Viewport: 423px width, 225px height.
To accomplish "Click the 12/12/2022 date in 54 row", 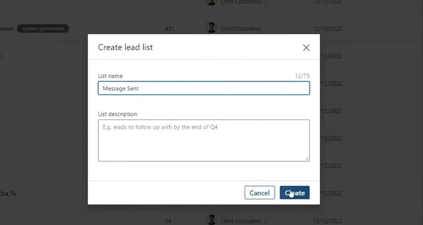I will 327,221.
